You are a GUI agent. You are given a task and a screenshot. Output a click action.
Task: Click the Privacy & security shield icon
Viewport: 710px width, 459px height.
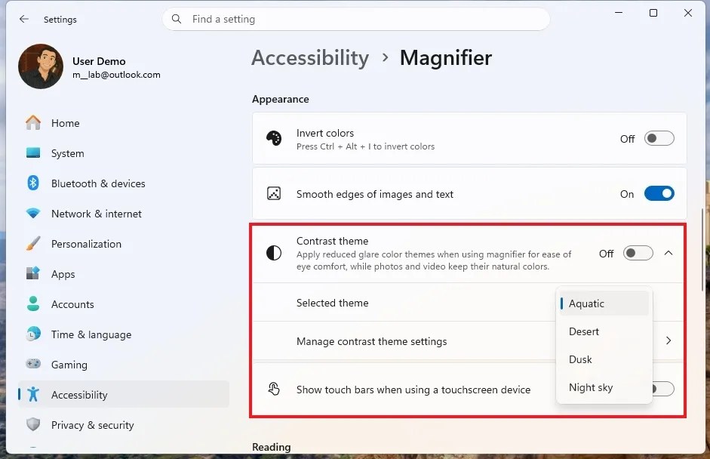[x=33, y=424]
